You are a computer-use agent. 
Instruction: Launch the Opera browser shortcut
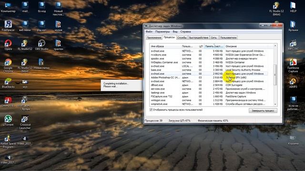tap(8, 45)
